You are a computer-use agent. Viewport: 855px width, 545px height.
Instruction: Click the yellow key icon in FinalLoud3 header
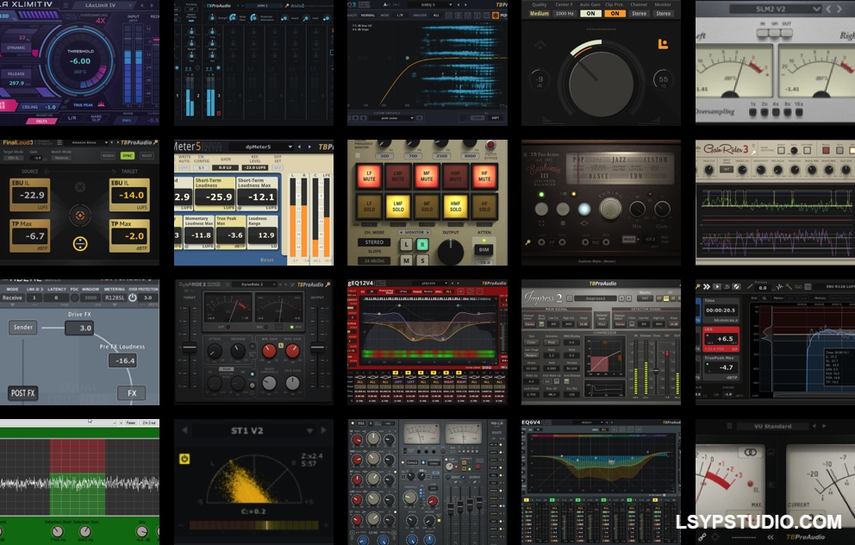coord(157,143)
